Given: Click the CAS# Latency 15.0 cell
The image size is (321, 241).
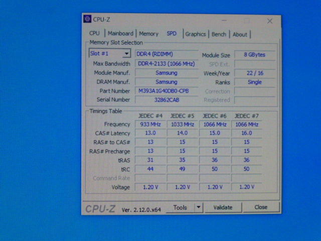Looking at the screenshot, I should click(215, 133).
